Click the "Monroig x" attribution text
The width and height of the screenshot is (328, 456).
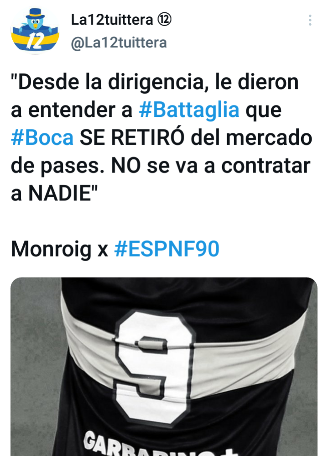click(60, 249)
